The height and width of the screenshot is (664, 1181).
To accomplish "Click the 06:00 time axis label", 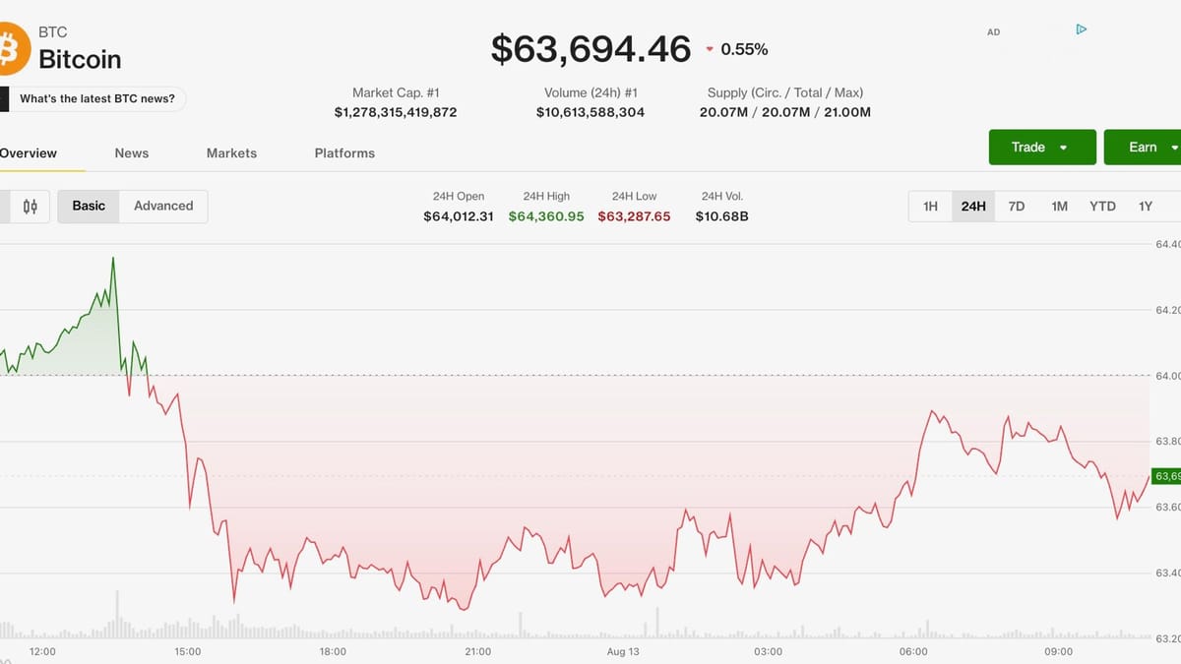I will 913,652.
